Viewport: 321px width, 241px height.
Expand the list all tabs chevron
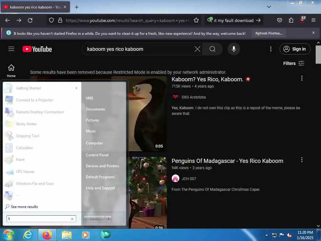(269, 7)
